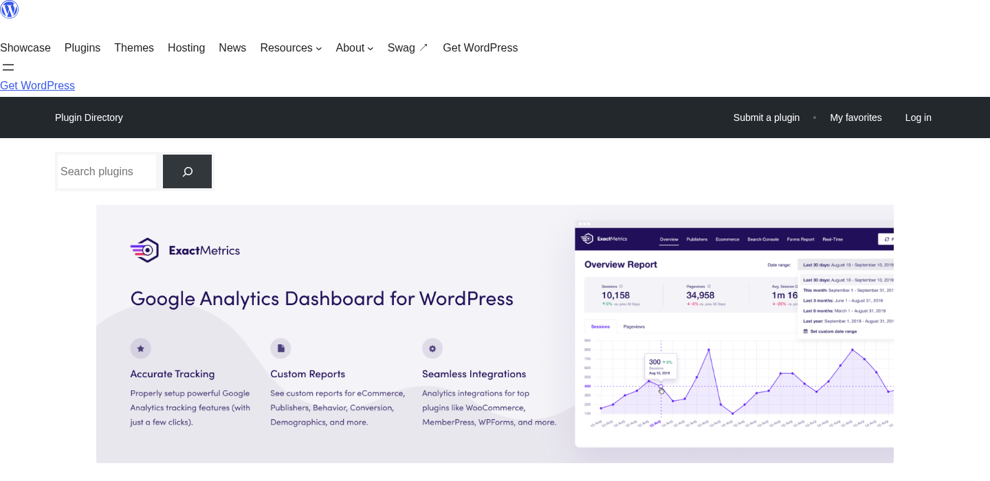
Task: Click the ExactMetrics logo in banner
Action: [185, 250]
